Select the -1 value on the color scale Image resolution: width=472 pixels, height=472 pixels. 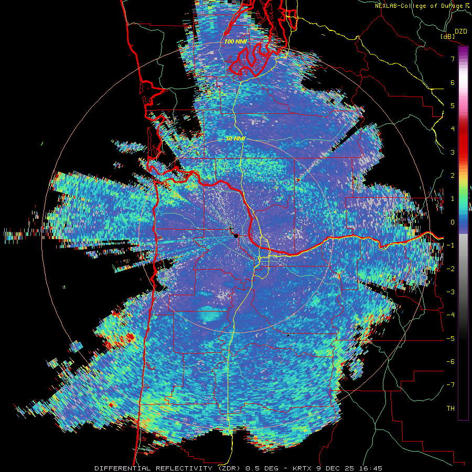(x=450, y=245)
